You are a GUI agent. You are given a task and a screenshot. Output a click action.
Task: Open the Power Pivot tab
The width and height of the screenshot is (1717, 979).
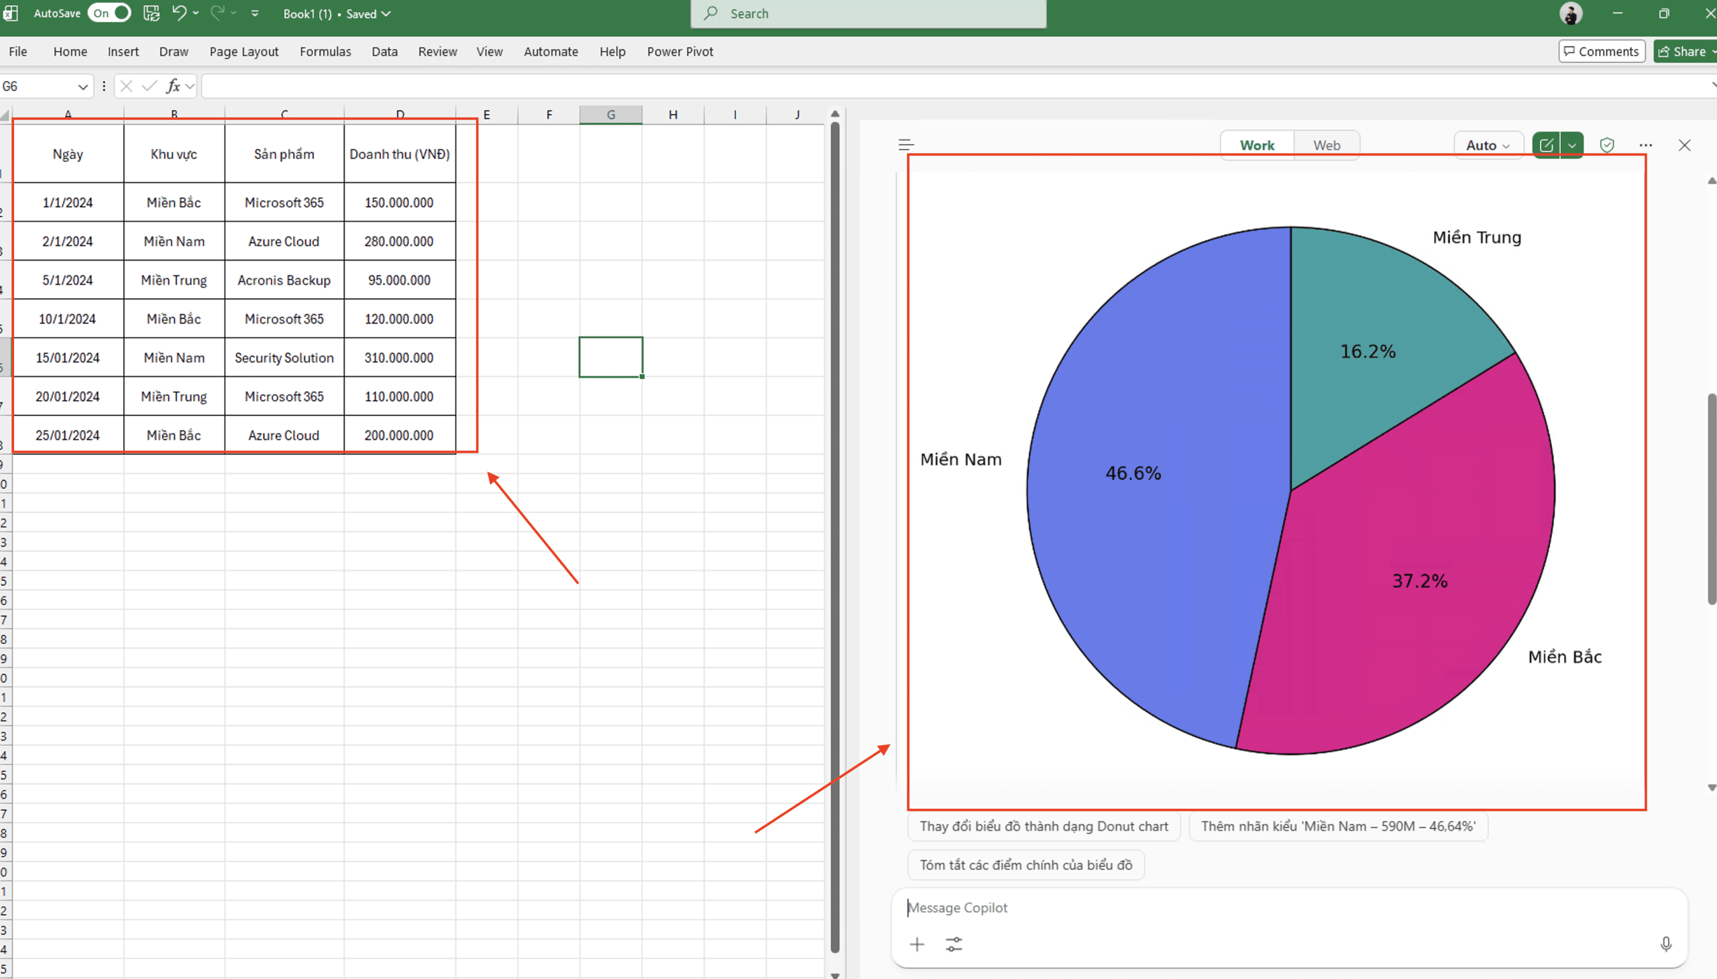click(x=679, y=52)
